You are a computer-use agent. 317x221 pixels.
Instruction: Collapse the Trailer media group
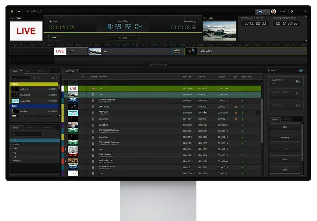click(x=34, y=84)
